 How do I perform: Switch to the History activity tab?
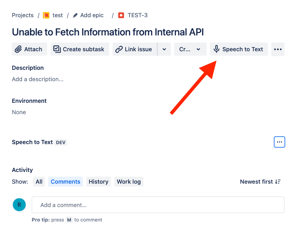click(x=98, y=182)
